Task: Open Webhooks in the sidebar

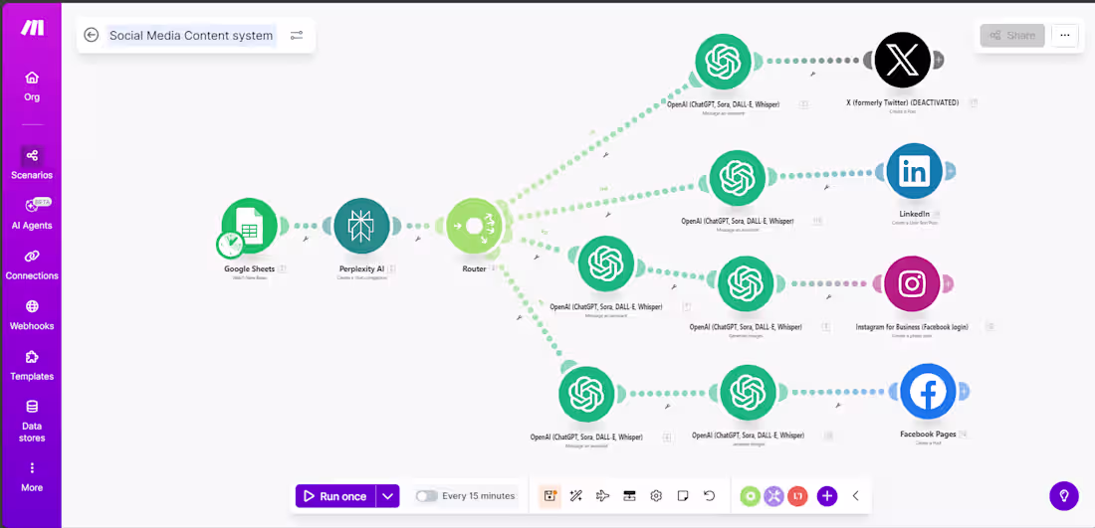Action: [x=32, y=314]
